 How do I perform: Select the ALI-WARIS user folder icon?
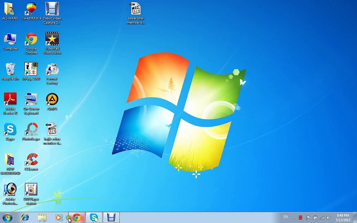pos(10,11)
